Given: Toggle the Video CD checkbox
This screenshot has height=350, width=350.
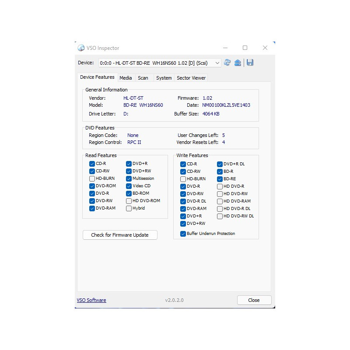Looking at the screenshot, I should pyautogui.click(x=129, y=186).
